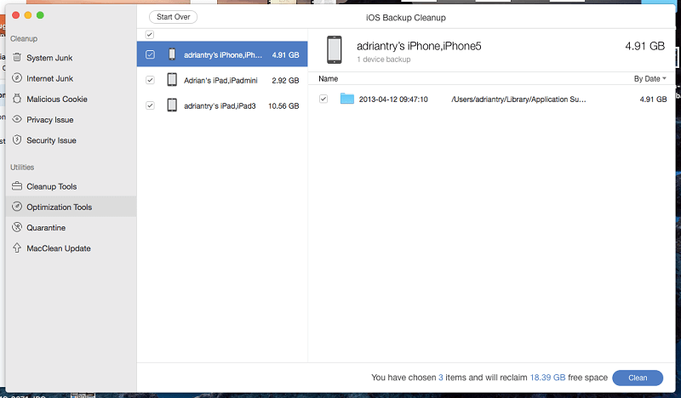The height and width of the screenshot is (398, 681).
Task: Open Security Issue section
Action: pos(71,140)
